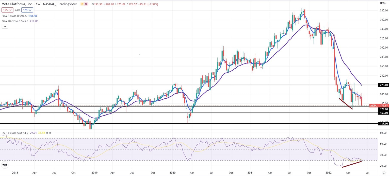Click the post-market sun status icon
390x176 pixels.
click(x=82, y=4)
